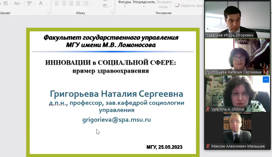This screenshot has width=272, height=157.
Task: Align text right in the Абзац group
Action: click(71, 3)
